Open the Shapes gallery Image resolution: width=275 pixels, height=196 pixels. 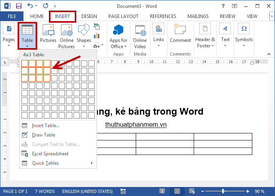(84, 36)
